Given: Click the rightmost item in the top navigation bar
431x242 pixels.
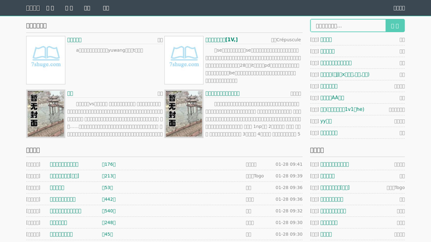Looking at the screenshot, I should [x=399, y=8].
